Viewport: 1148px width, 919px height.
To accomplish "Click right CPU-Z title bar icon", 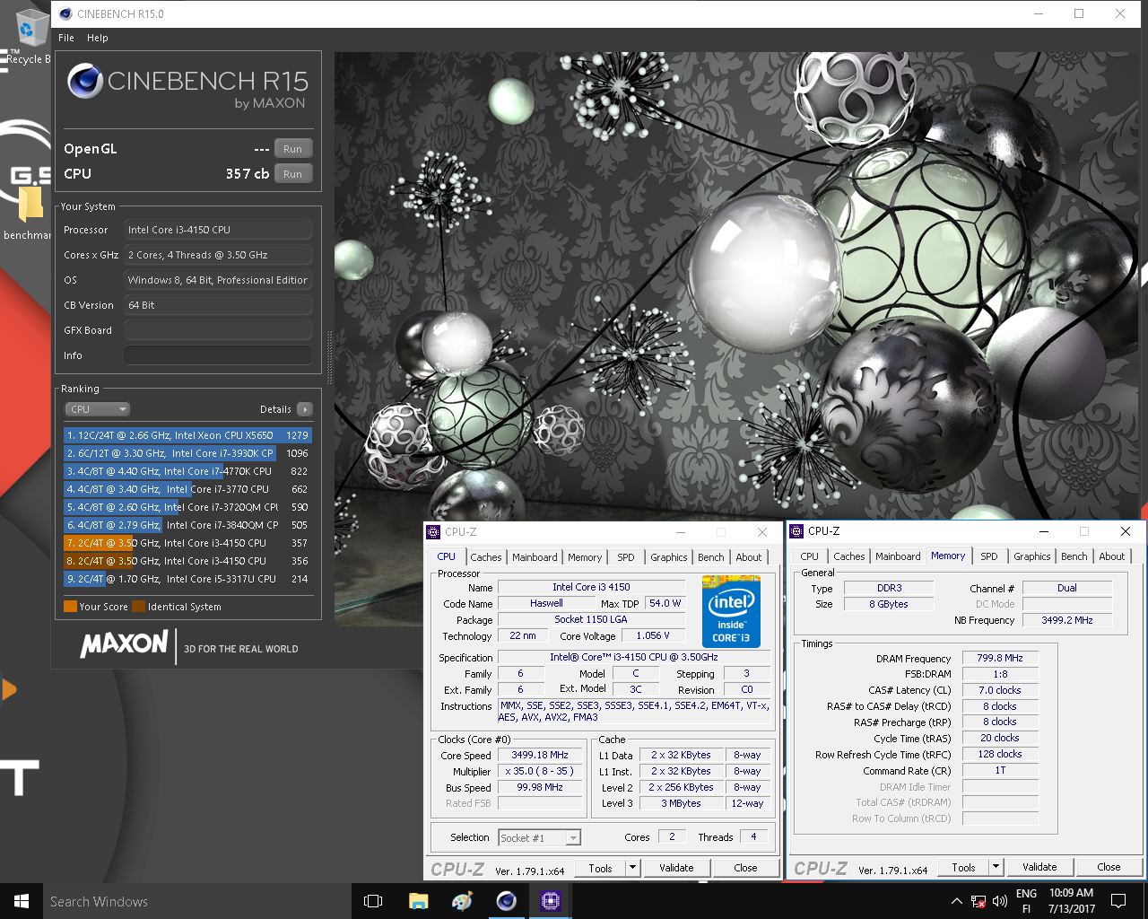I will [796, 531].
